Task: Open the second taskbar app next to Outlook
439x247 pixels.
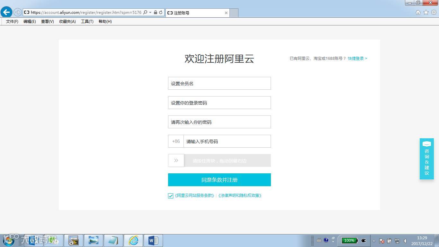Action: click(53, 241)
